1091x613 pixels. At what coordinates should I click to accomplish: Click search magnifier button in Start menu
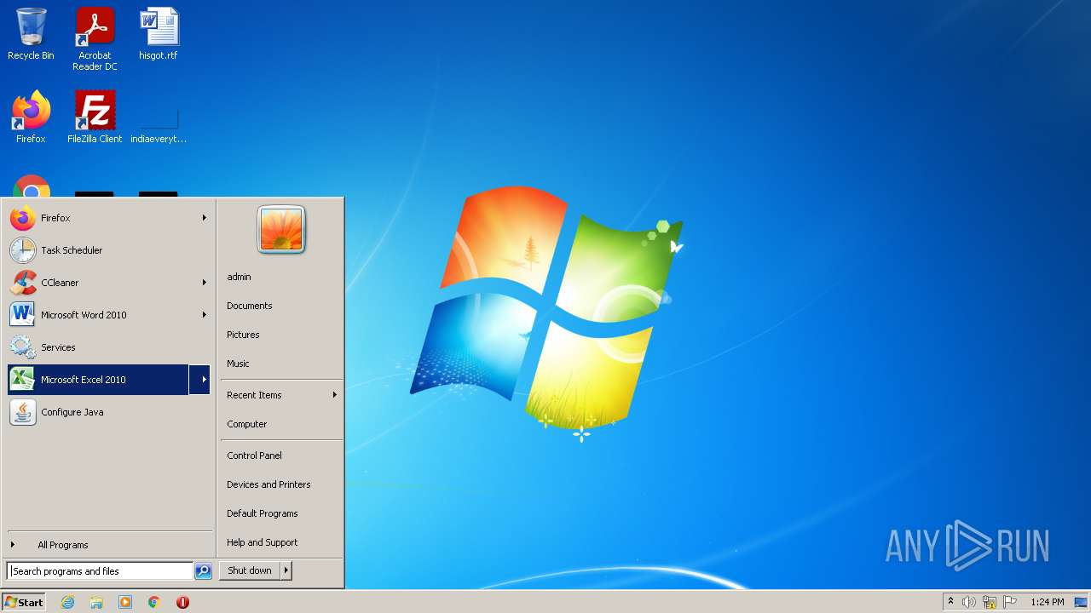point(203,571)
